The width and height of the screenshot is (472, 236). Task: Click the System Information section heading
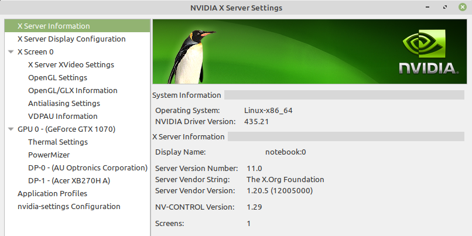coord(187,95)
